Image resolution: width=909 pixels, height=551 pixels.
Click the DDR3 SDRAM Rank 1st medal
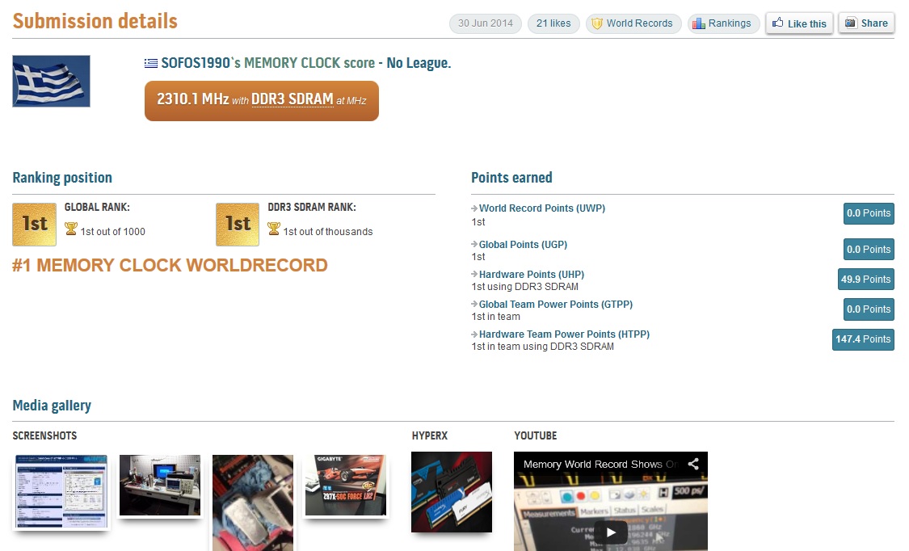(x=238, y=224)
